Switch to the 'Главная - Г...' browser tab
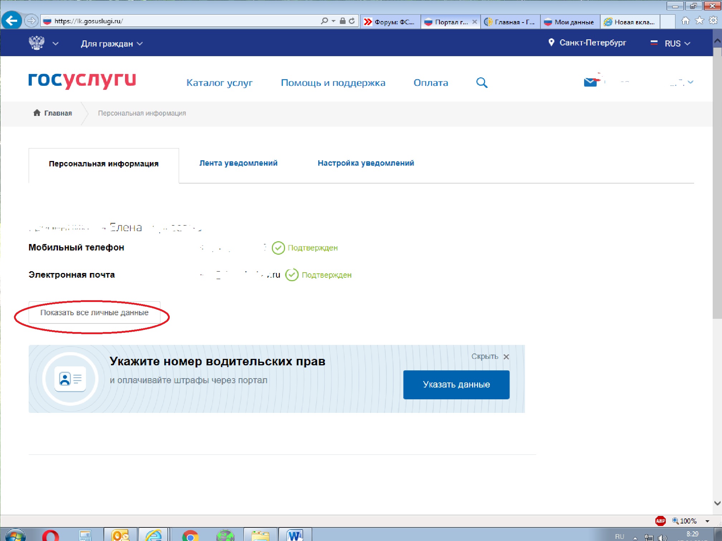 click(x=510, y=22)
